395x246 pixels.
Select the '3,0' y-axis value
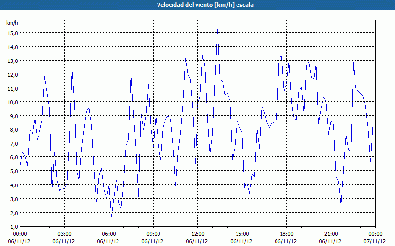click(x=14, y=199)
